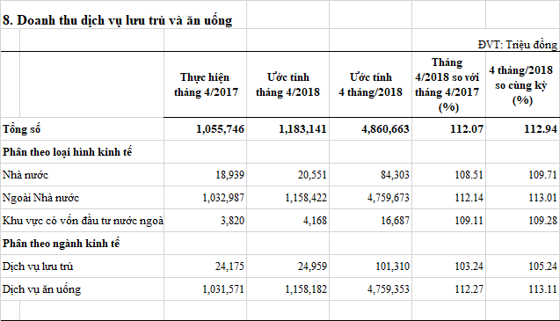This screenshot has height=321, width=560.
Task: Select the 'Ngoài Nhà nước' row label
Action: click(x=40, y=198)
